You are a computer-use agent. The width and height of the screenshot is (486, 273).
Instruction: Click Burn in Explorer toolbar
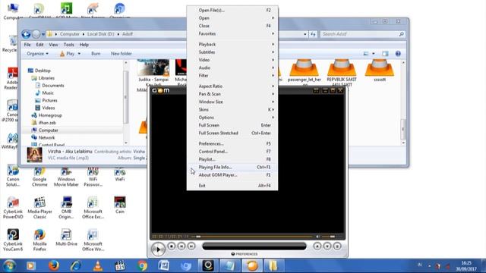tap(96, 54)
